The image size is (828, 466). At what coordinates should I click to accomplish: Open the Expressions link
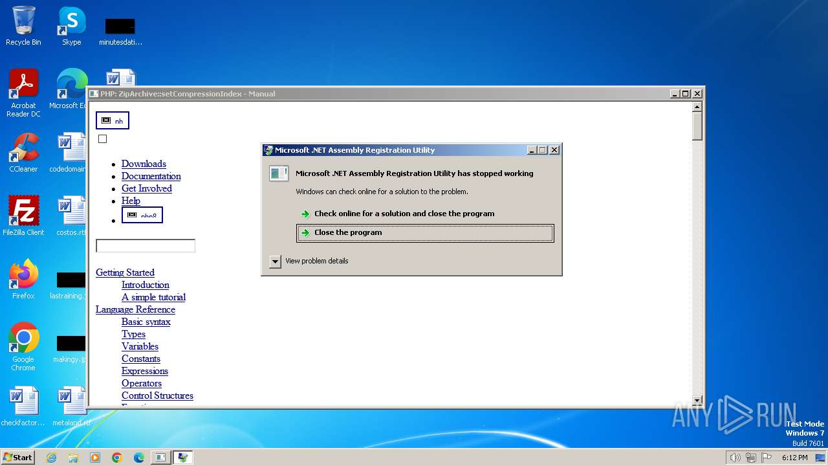tap(145, 371)
